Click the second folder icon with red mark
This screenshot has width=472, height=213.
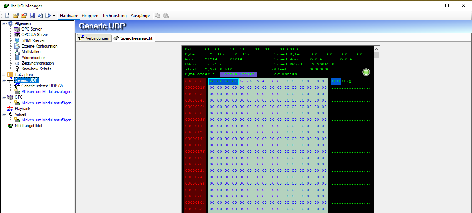click(24, 16)
